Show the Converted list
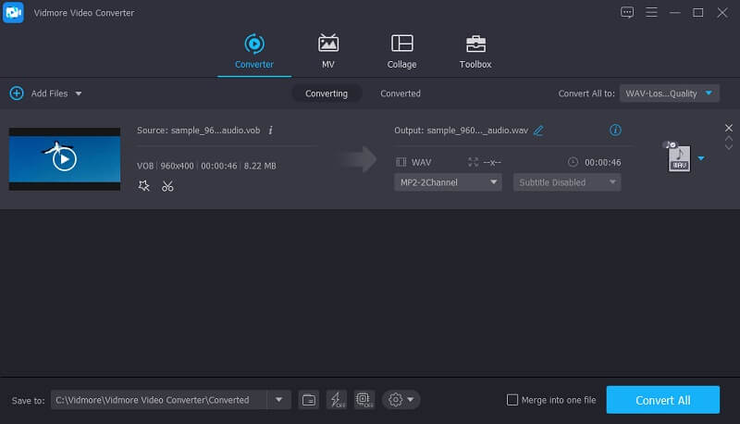740x424 pixels. pyautogui.click(x=400, y=94)
